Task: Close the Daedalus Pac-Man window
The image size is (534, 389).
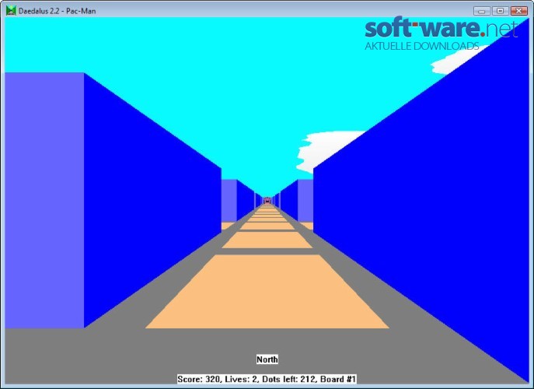Action: 519,11
